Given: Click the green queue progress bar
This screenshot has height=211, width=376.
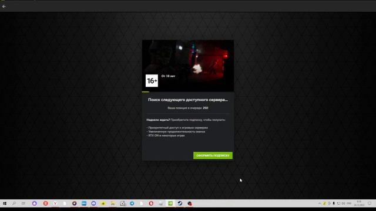Looking at the screenshot, I should 146,91.
